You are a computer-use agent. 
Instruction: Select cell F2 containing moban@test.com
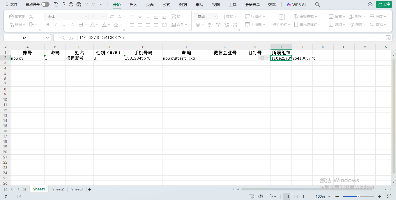click(x=186, y=58)
